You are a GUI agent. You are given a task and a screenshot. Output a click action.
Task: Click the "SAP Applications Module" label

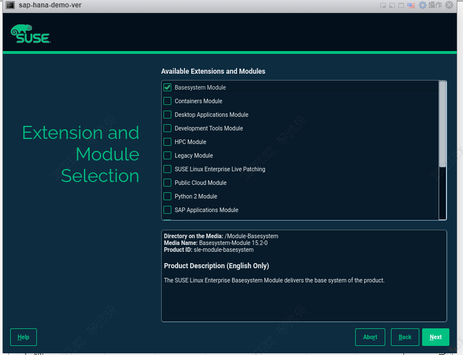point(207,210)
